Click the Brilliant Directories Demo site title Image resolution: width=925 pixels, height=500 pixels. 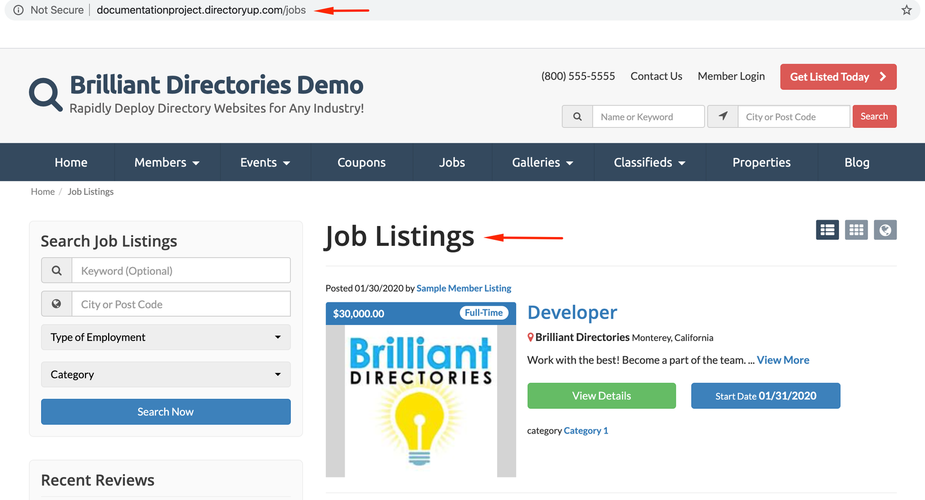point(217,85)
